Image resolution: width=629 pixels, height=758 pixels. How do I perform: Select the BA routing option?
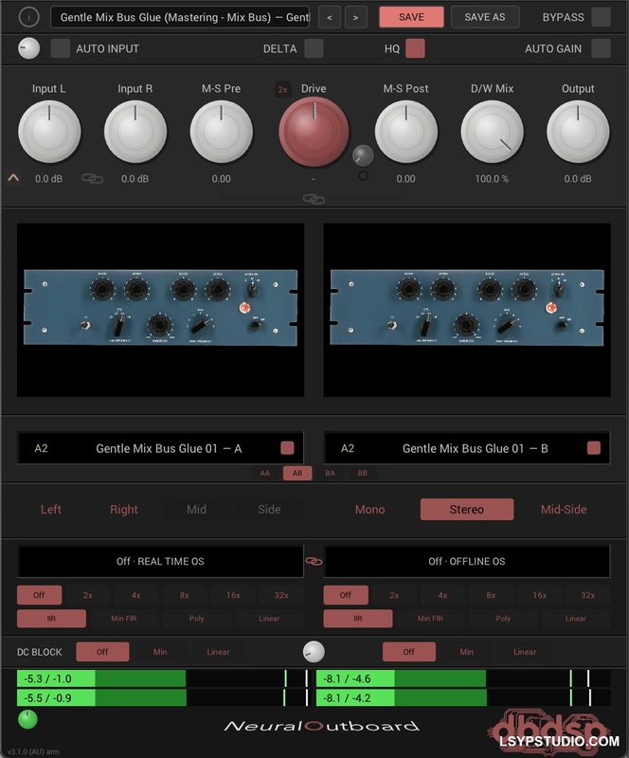click(x=330, y=473)
